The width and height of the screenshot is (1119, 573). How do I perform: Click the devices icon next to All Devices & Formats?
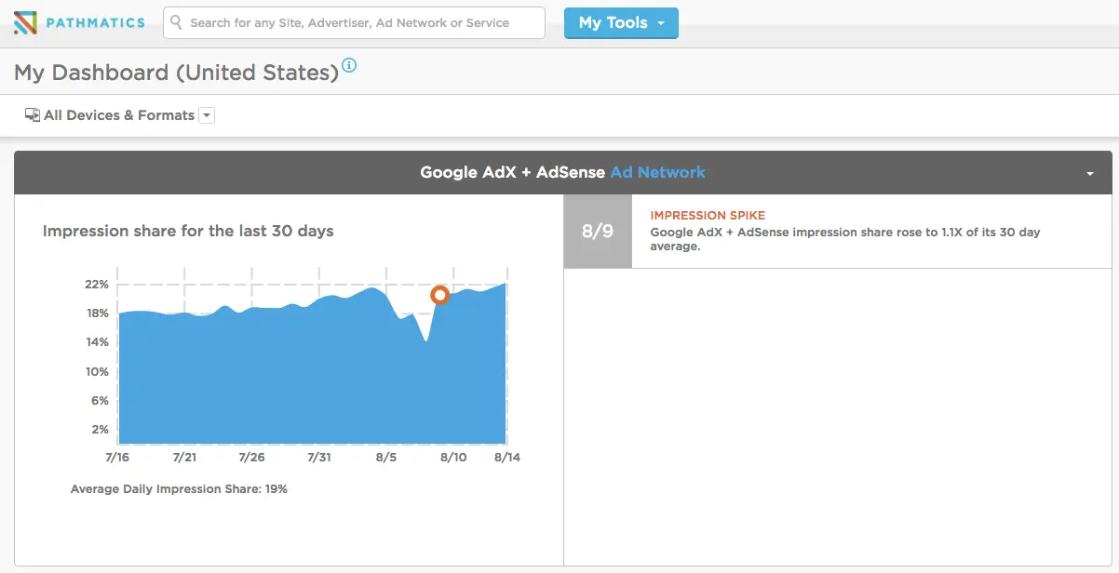point(33,115)
